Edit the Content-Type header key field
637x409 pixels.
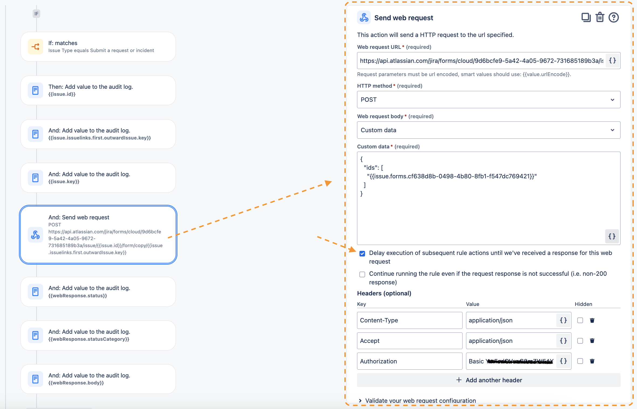point(410,320)
